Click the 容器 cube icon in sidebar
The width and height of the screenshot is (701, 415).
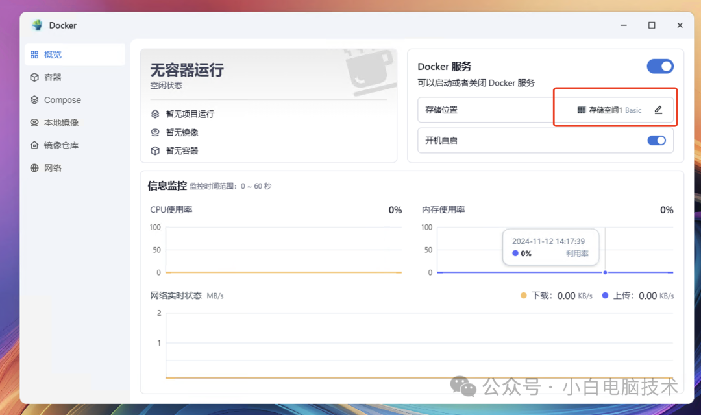[34, 77]
